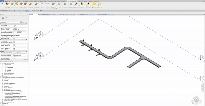This screenshot has width=205, height=106.
Task: Open the Справка по свойствам link
Action: click(x=5, y=59)
